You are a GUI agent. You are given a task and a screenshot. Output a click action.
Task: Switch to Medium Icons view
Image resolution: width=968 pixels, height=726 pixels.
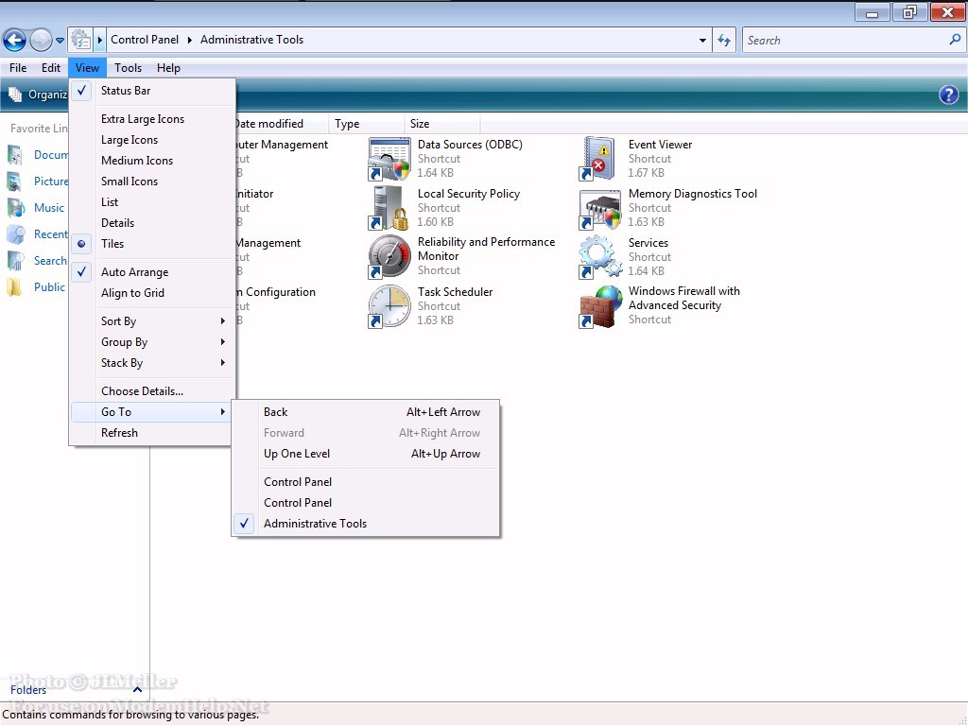[153, 161]
